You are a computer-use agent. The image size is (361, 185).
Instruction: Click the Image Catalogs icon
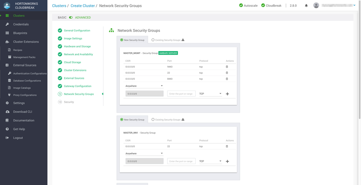click(9, 88)
